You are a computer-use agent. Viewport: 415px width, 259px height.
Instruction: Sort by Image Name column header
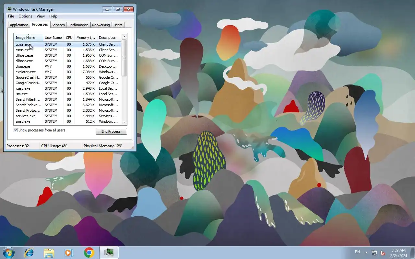(28, 37)
